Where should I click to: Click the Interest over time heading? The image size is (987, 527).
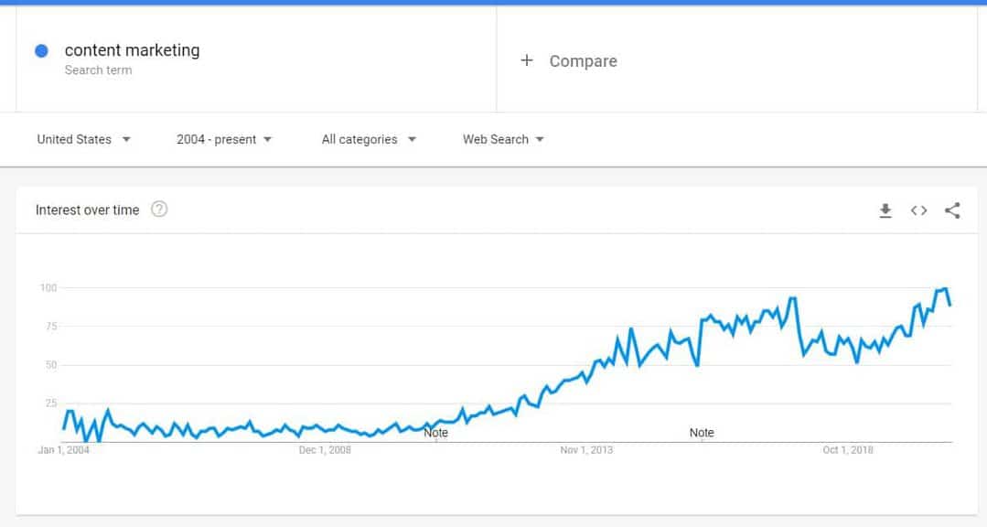click(x=88, y=210)
